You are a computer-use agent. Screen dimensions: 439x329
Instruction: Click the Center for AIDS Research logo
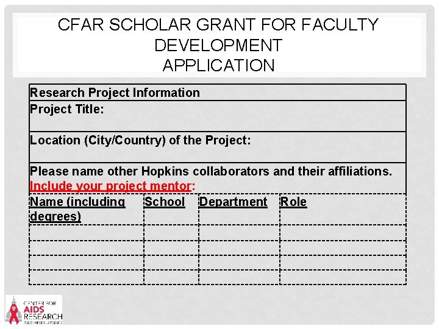click(x=34, y=310)
